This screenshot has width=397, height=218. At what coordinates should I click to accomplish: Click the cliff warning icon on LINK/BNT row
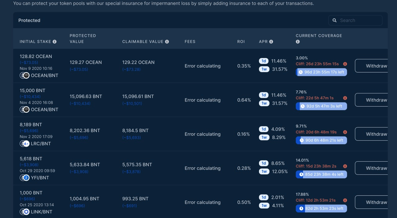pyautogui.click(x=345, y=200)
